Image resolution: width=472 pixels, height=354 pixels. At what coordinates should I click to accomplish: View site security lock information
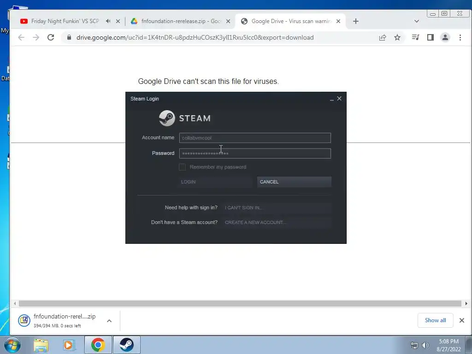click(69, 37)
